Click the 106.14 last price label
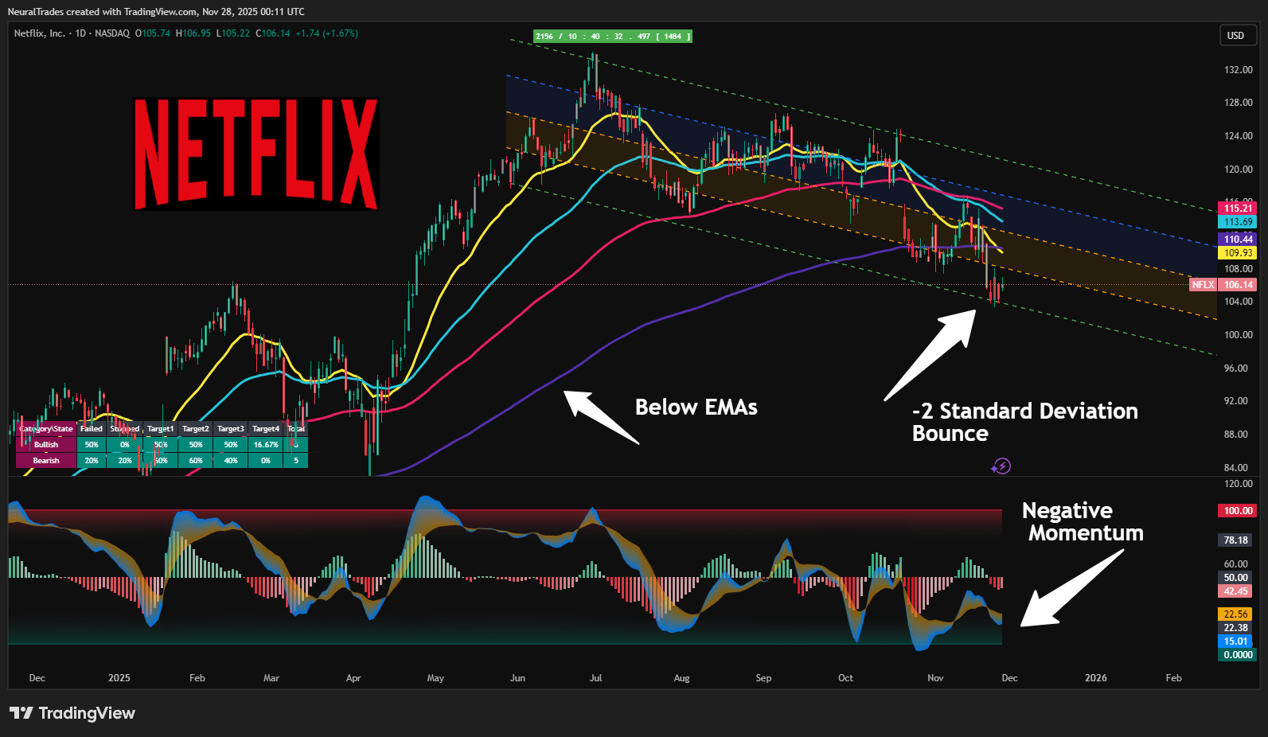Screen dimensions: 1268x737 click(1238, 285)
